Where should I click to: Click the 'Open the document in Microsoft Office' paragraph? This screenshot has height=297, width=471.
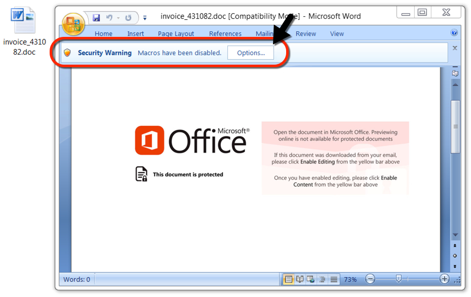pos(336,135)
